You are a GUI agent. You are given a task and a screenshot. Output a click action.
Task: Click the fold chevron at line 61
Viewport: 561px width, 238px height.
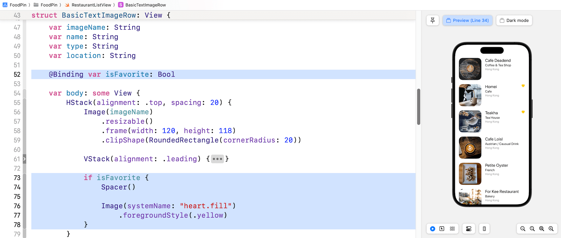25,159
